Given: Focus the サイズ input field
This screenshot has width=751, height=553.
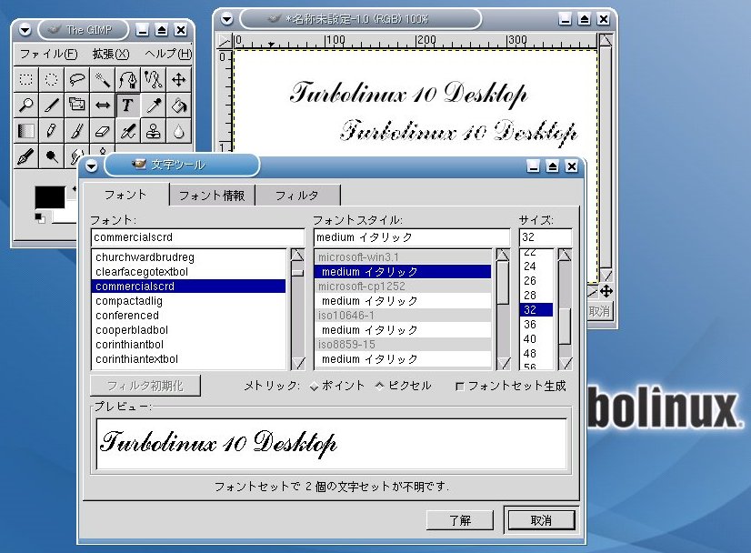Looking at the screenshot, I should tap(546, 237).
